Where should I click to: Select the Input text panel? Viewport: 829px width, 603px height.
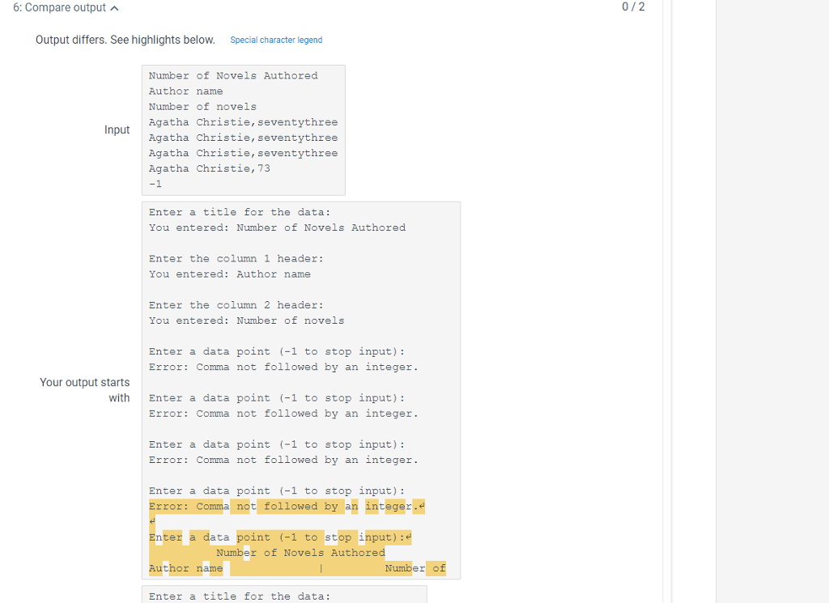(243, 130)
